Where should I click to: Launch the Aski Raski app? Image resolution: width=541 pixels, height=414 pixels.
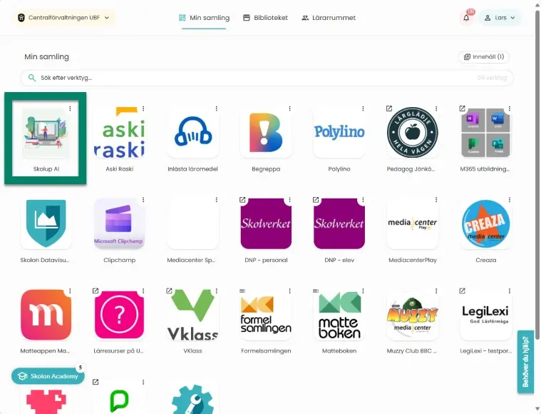click(x=119, y=133)
